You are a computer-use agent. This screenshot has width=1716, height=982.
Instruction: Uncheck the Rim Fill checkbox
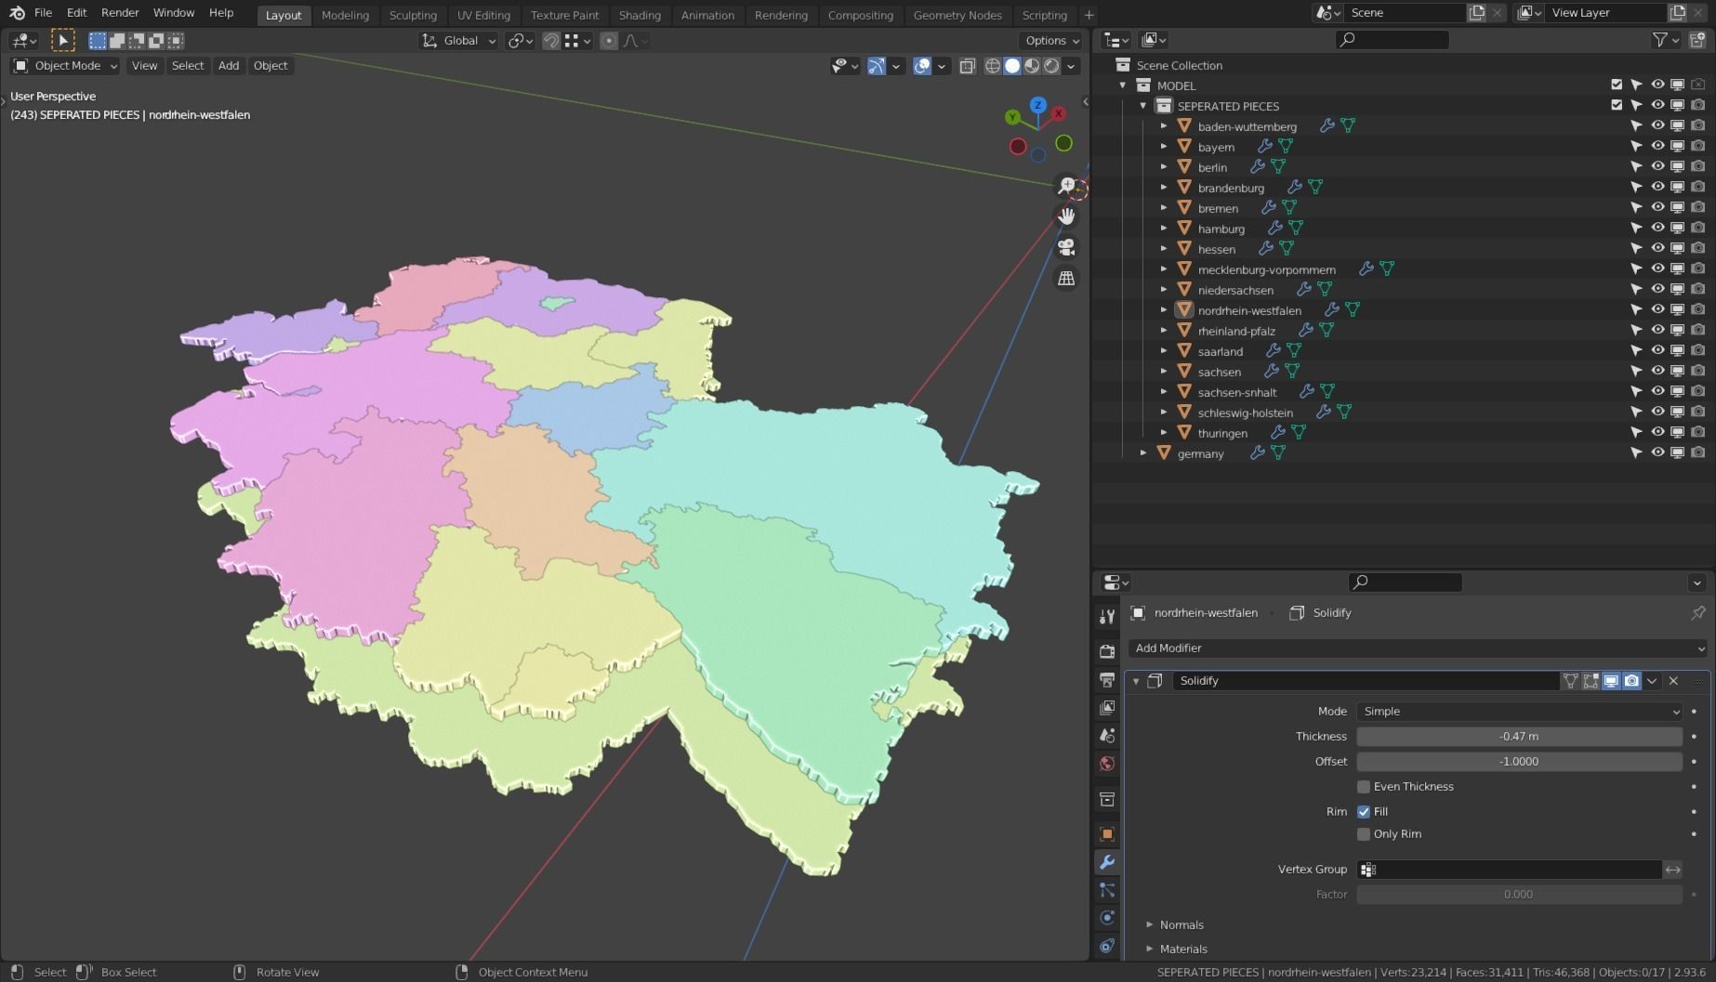pos(1364,812)
